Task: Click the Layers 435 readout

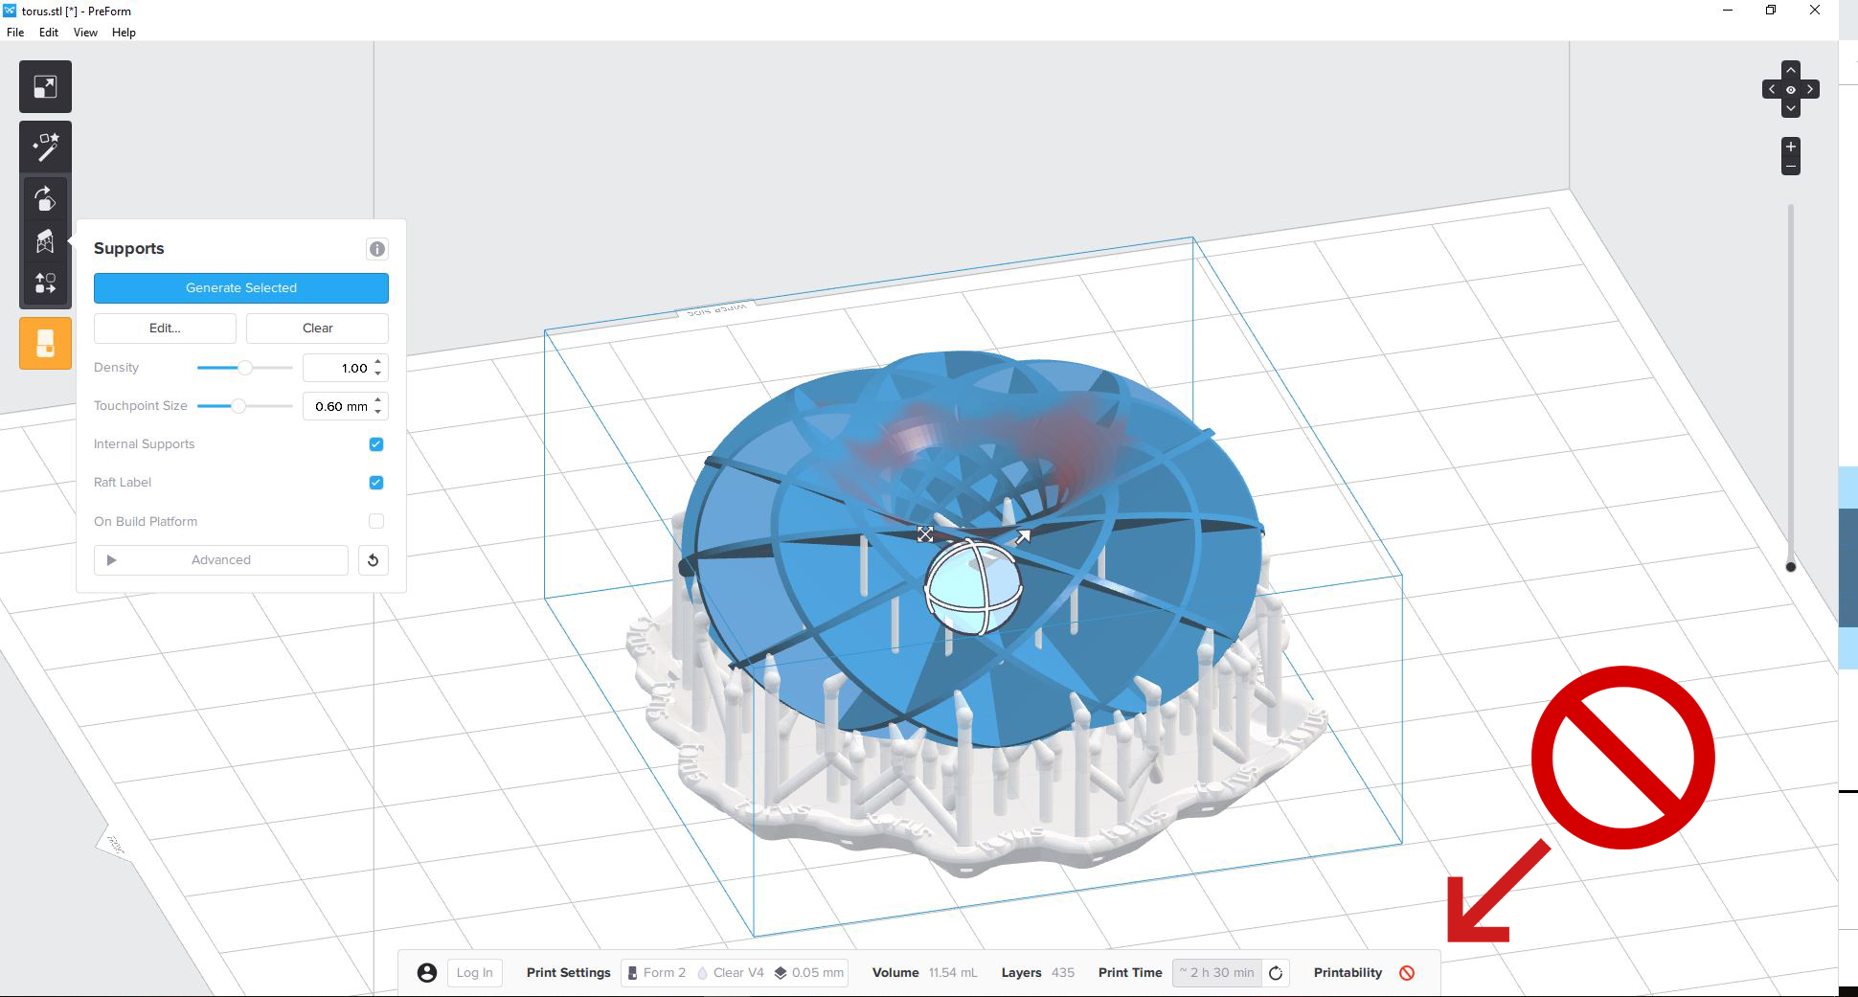Action: [1038, 973]
